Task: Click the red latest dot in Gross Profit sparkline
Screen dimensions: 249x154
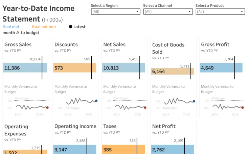Action: click(243, 108)
